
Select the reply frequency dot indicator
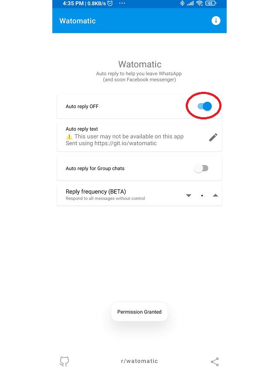202,195
